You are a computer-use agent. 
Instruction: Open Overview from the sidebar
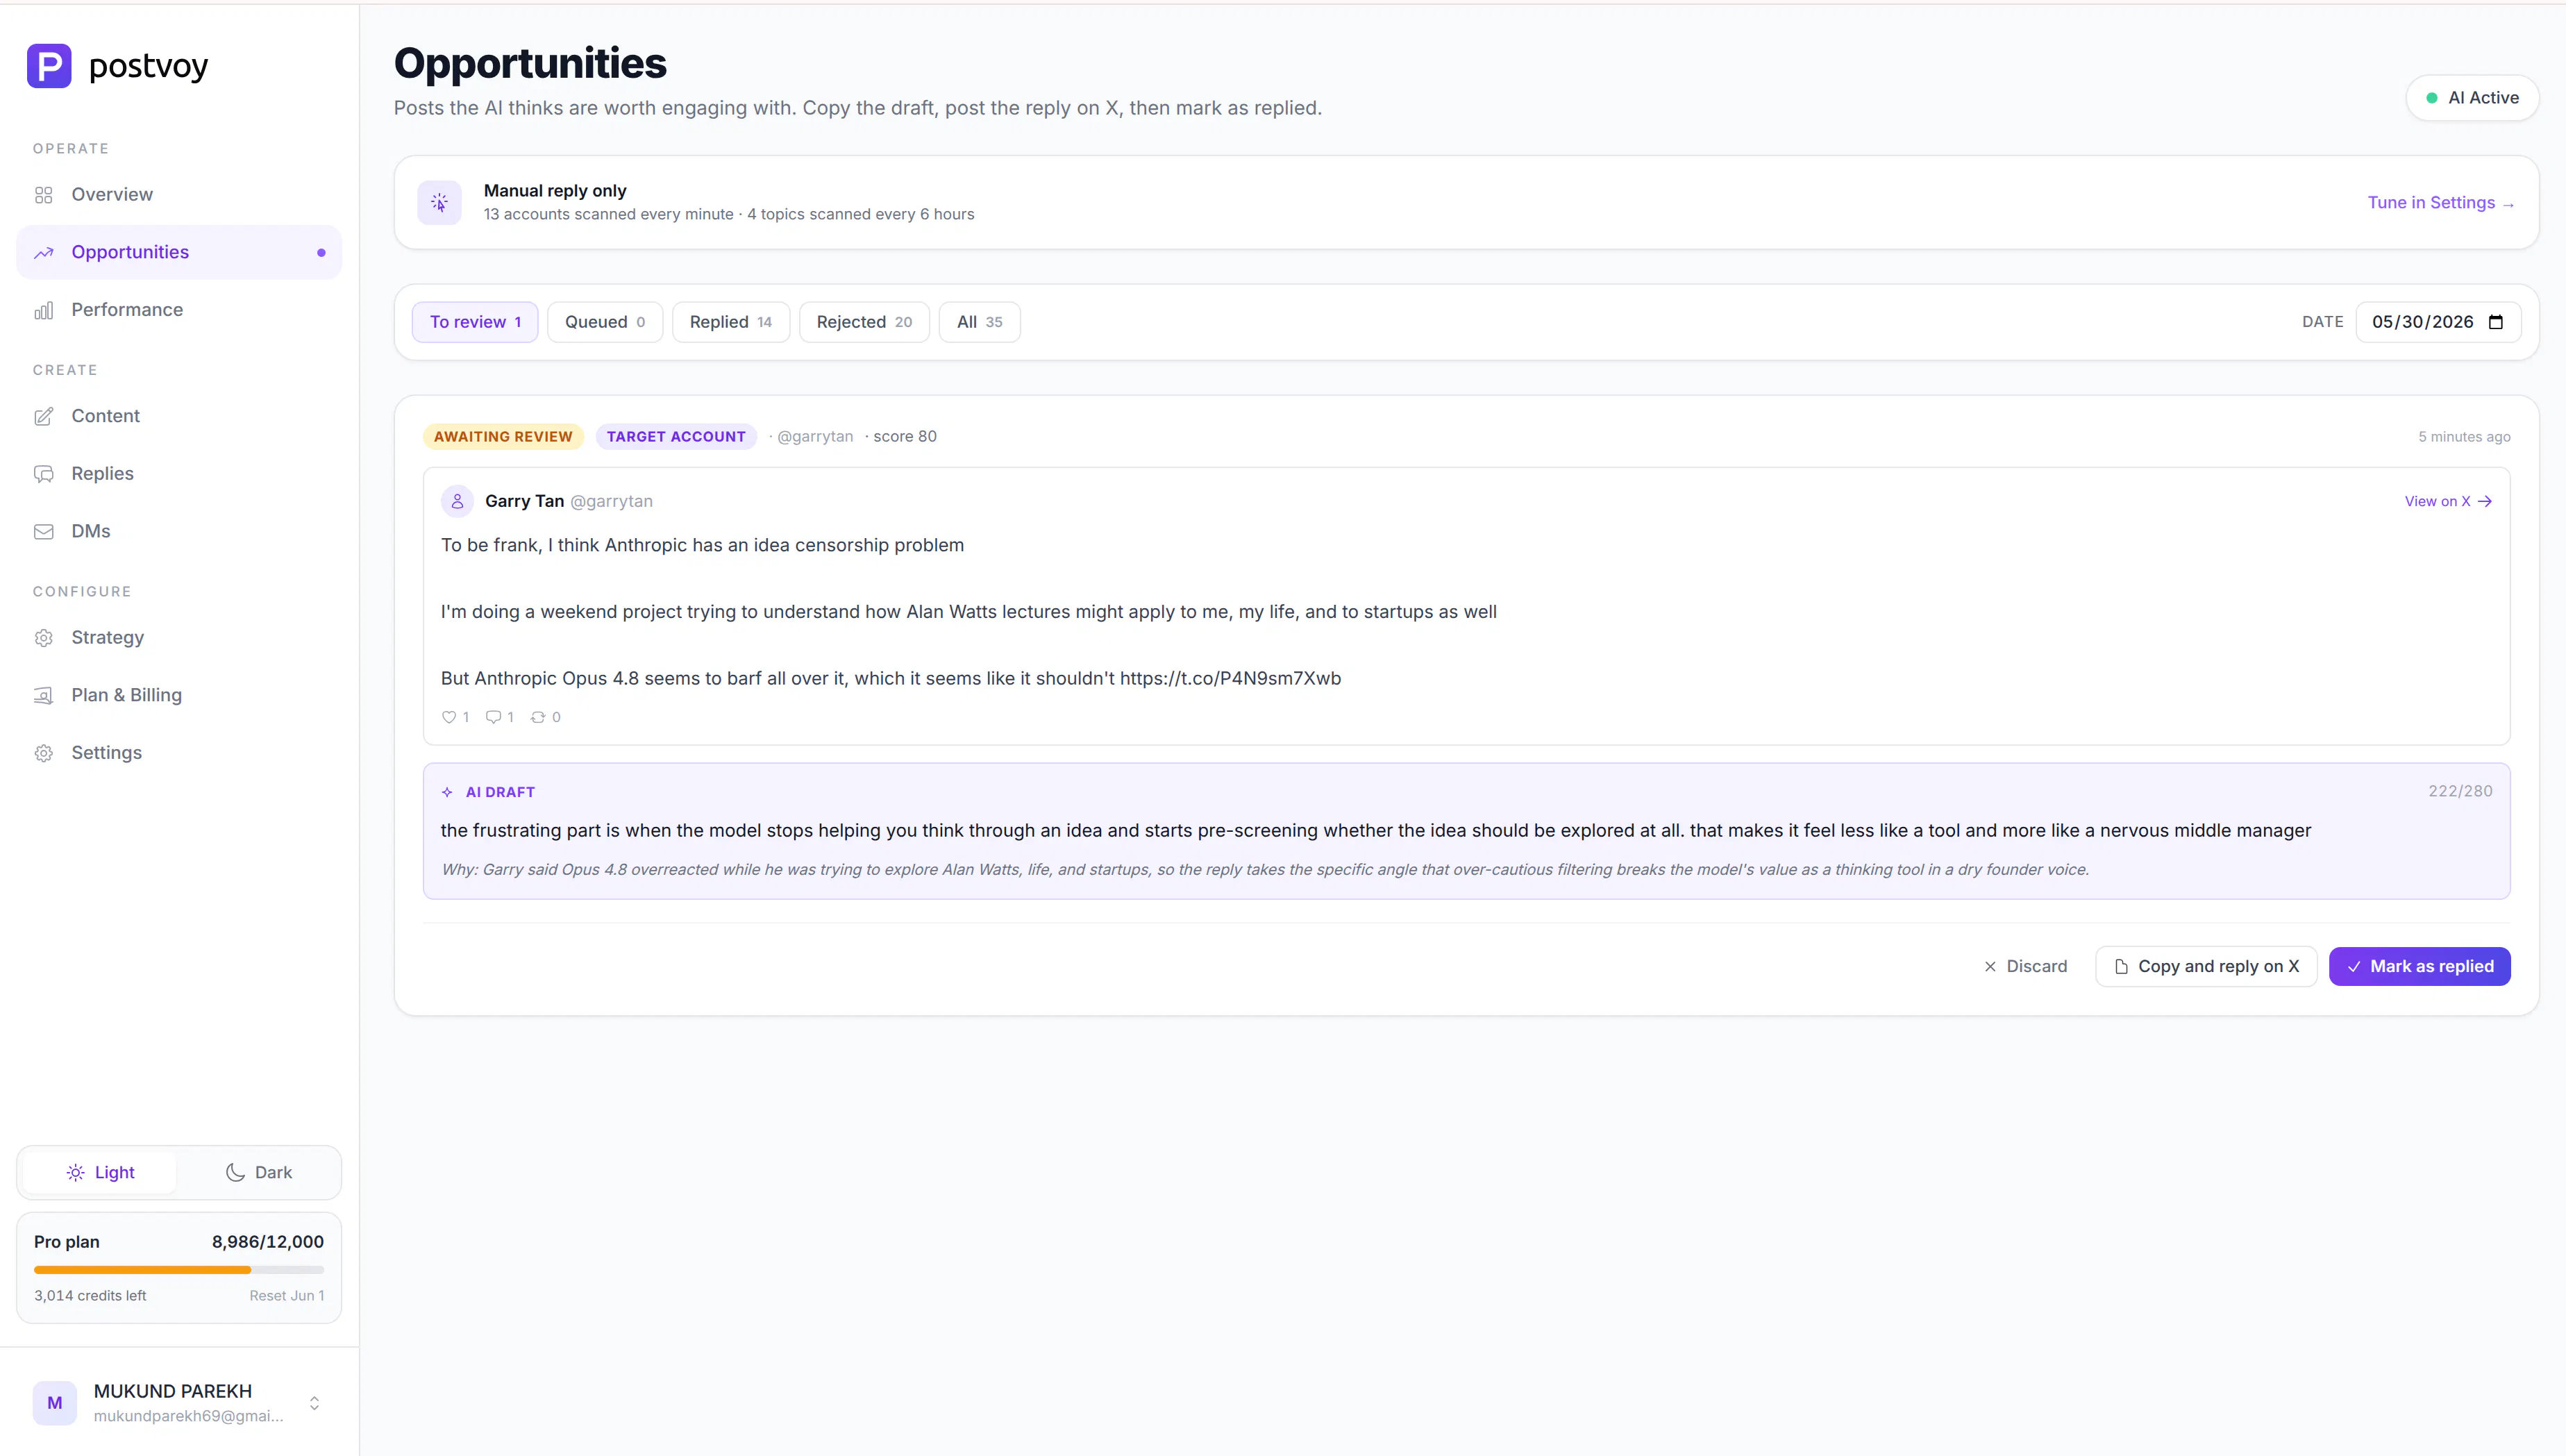point(179,195)
